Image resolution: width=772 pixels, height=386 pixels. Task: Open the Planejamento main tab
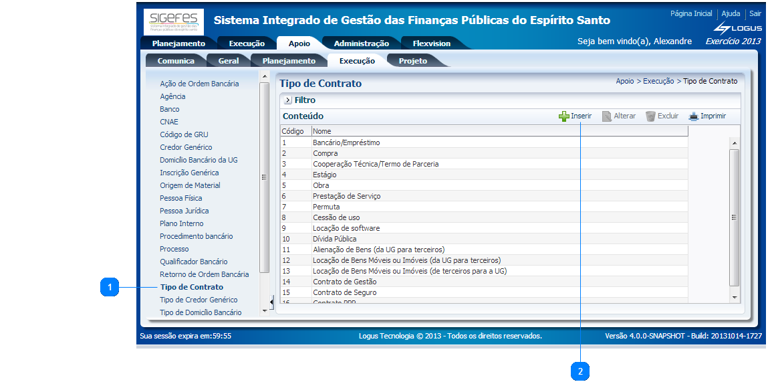coord(178,43)
